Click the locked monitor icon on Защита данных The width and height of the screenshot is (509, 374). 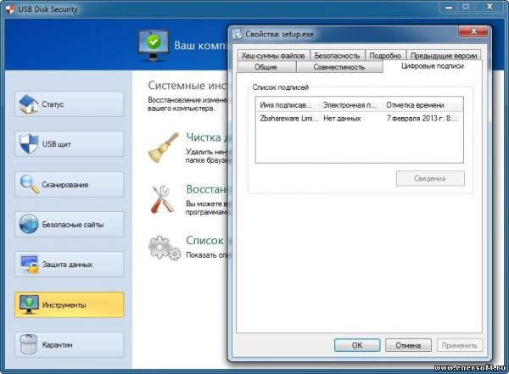click(x=29, y=264)
